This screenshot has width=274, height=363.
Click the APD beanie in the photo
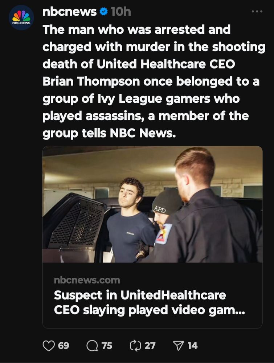click(x=166, y=201)
